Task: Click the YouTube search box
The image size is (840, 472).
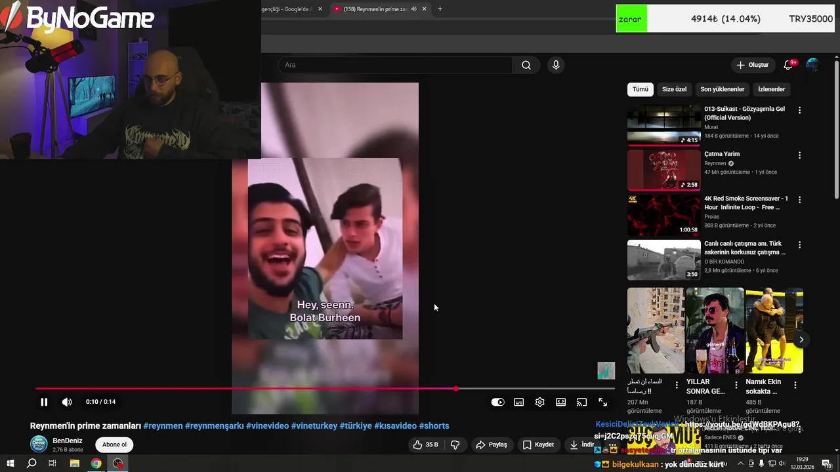Action: point(395,65)
